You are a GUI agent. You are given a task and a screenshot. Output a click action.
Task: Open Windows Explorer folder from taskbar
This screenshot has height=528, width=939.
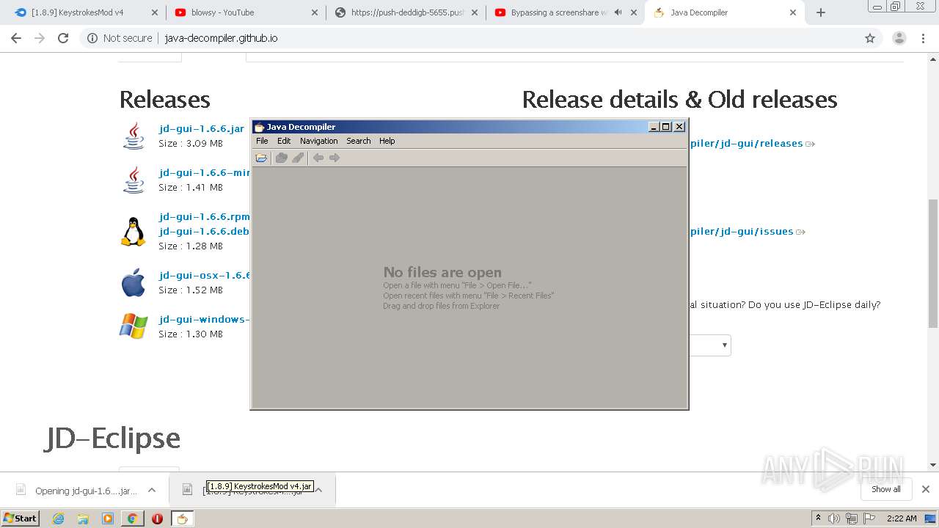pos(83,518)
